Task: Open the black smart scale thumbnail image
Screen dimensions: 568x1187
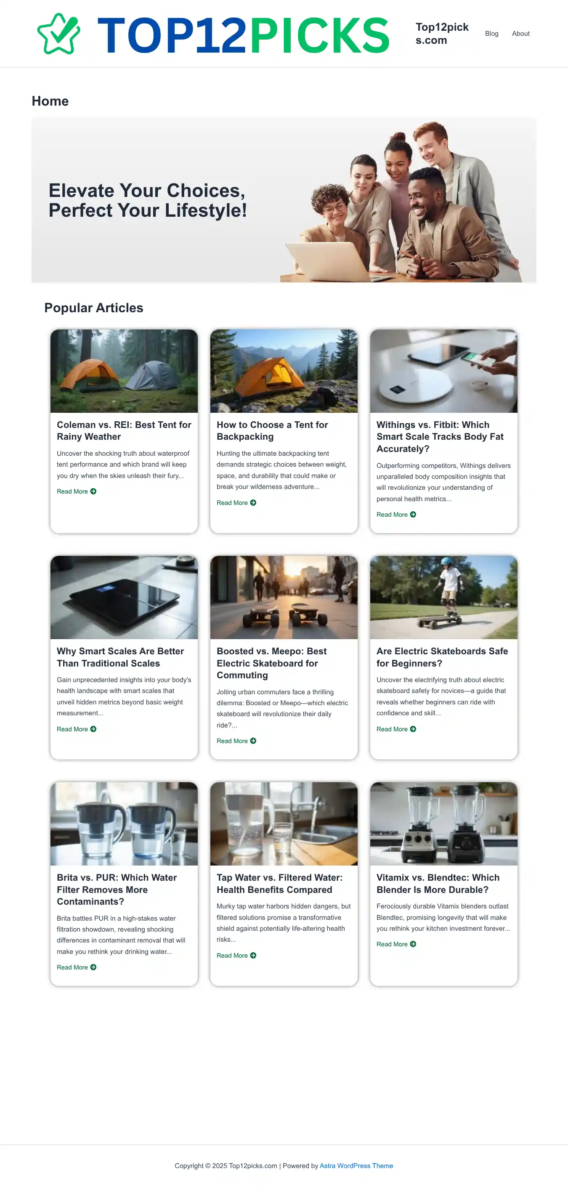Action: coord(124,597)
